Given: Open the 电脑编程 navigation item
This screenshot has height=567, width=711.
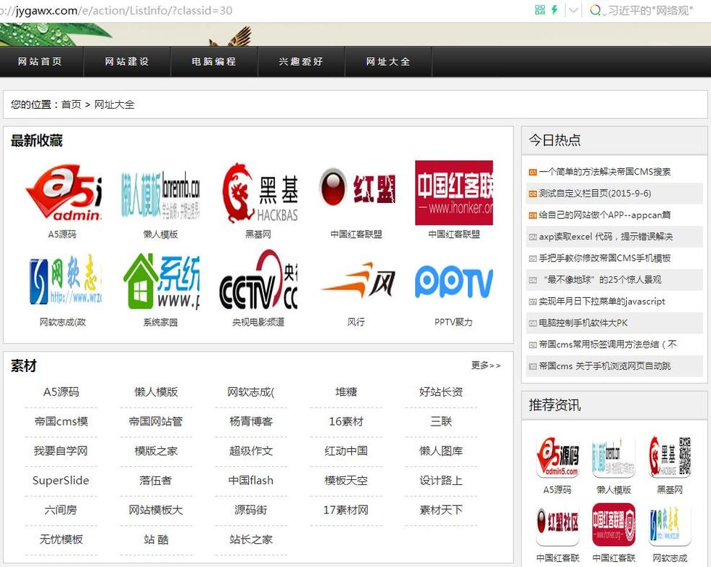Looking at the screenshot, I should point(214,62).
